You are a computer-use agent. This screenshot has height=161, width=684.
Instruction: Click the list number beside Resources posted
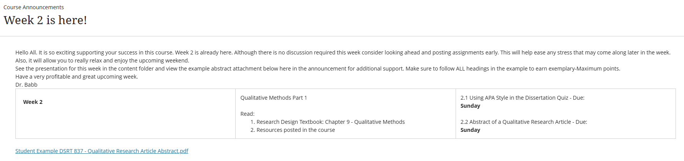pos(253,130)
